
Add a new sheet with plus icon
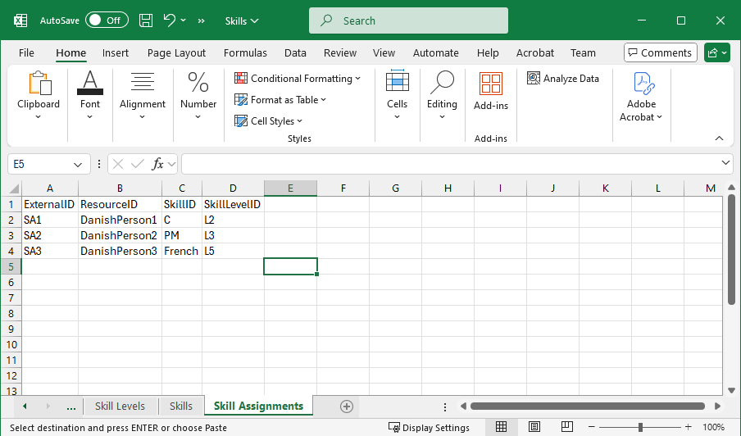tap(347, 406)
